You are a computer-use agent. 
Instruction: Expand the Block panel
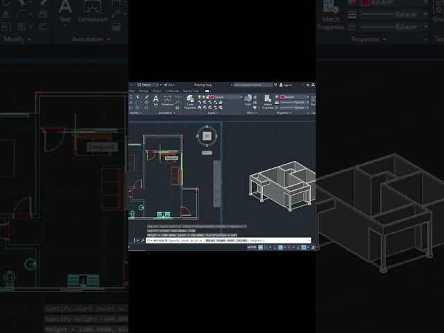pyautogui.click(x=252, y=112)
